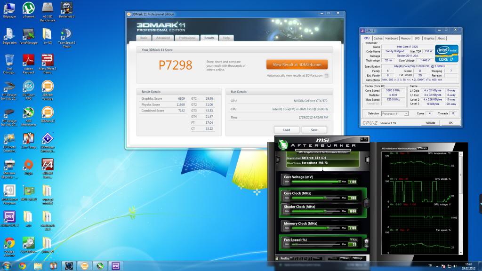Click the Save button in 3DMark 11

click(314, 130)
